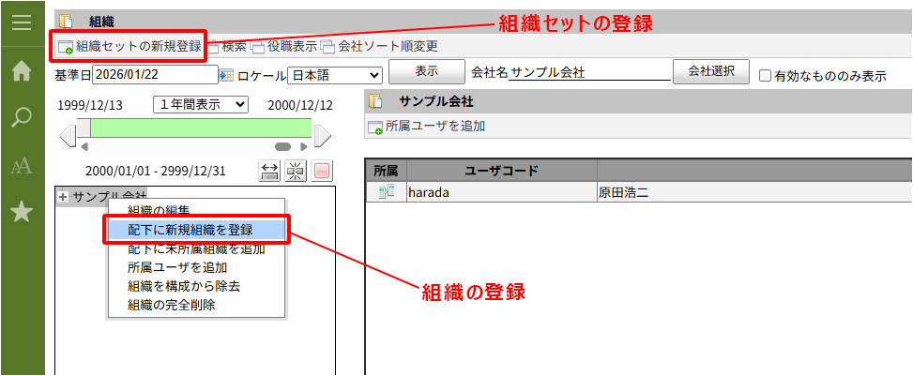The height and width of the screenshot is (376, 913).
Task: Open the 1年間表示 period dropdown
Action: [201, 104]
